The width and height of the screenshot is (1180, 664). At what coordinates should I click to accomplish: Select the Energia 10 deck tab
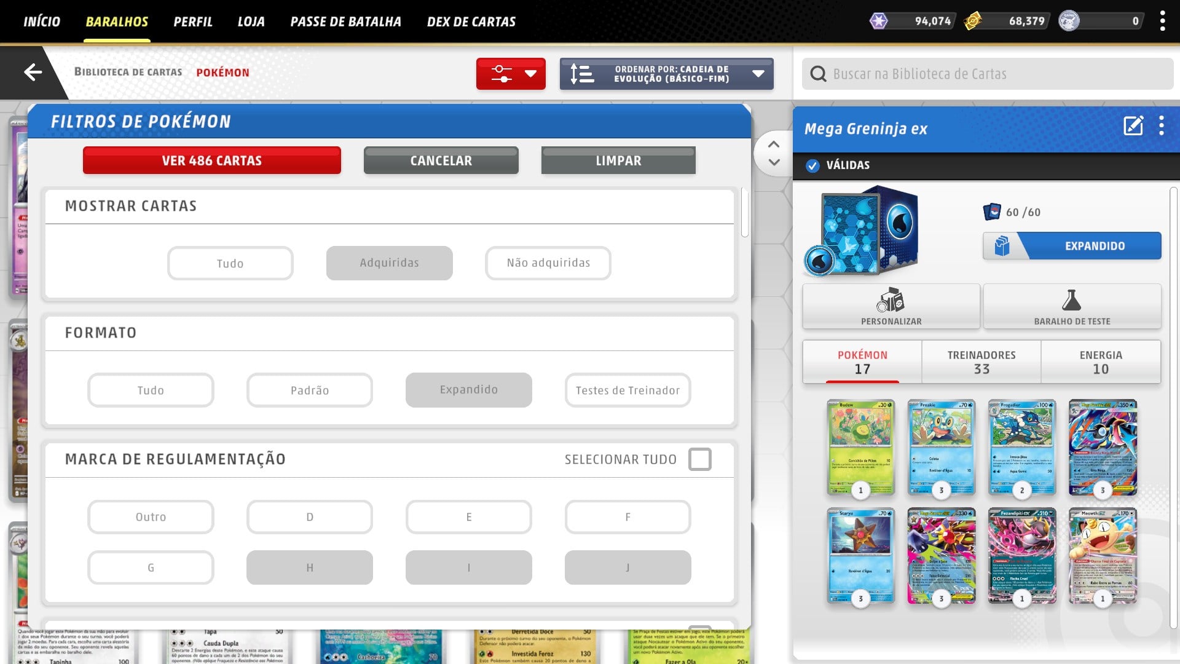pos(1101,362)
